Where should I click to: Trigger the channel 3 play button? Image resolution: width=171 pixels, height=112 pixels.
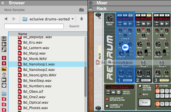point(167,15)
